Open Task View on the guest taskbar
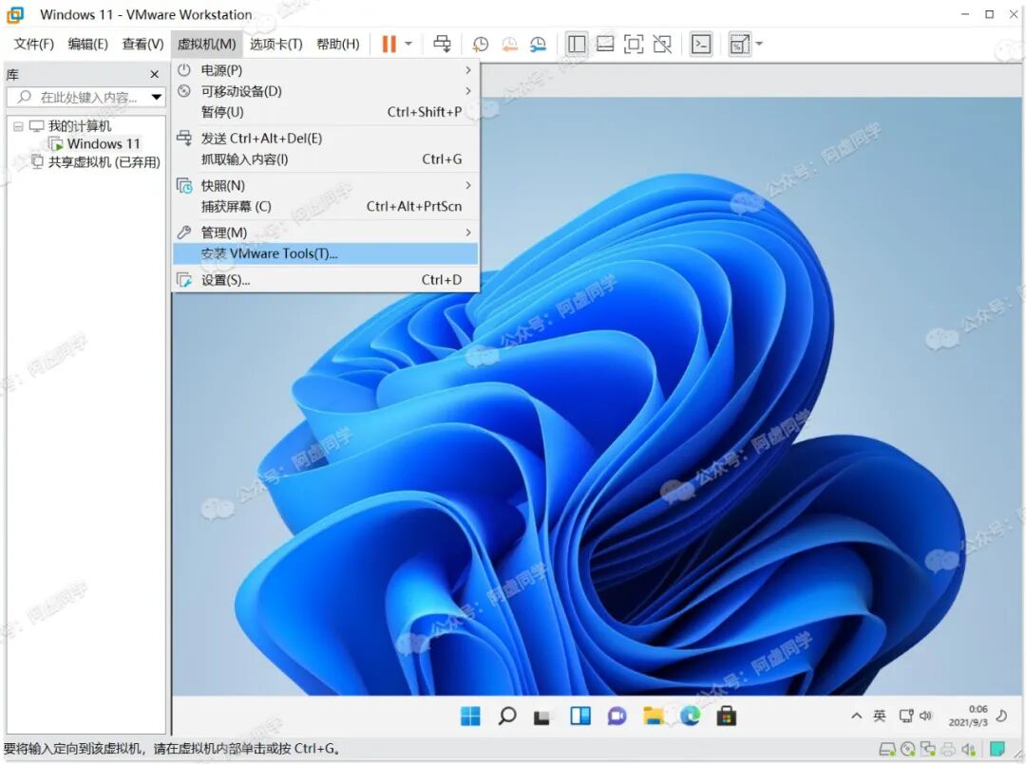 click(542, 717)
